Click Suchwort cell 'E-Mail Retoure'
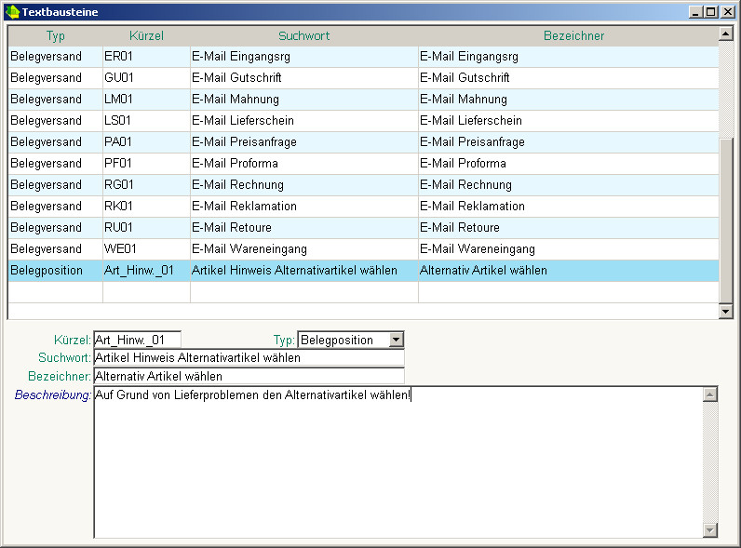 pos(304,228)
